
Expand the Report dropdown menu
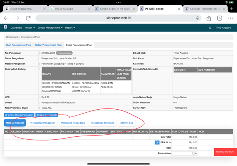pyautogui.click(x=70, y=28)
